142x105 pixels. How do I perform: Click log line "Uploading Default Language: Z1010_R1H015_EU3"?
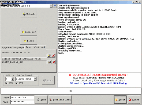[84, 34]
